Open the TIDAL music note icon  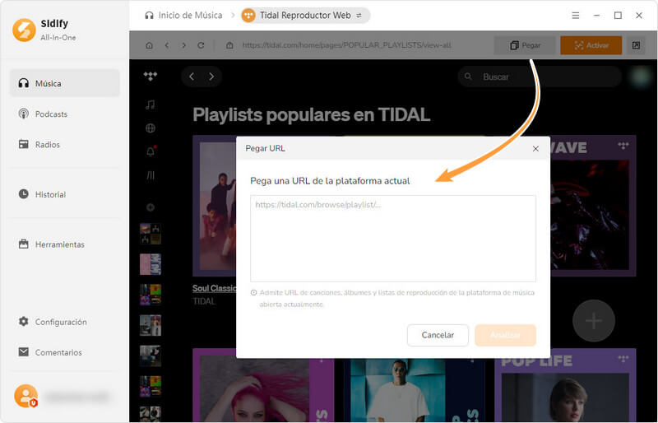(x=151, y=105)
